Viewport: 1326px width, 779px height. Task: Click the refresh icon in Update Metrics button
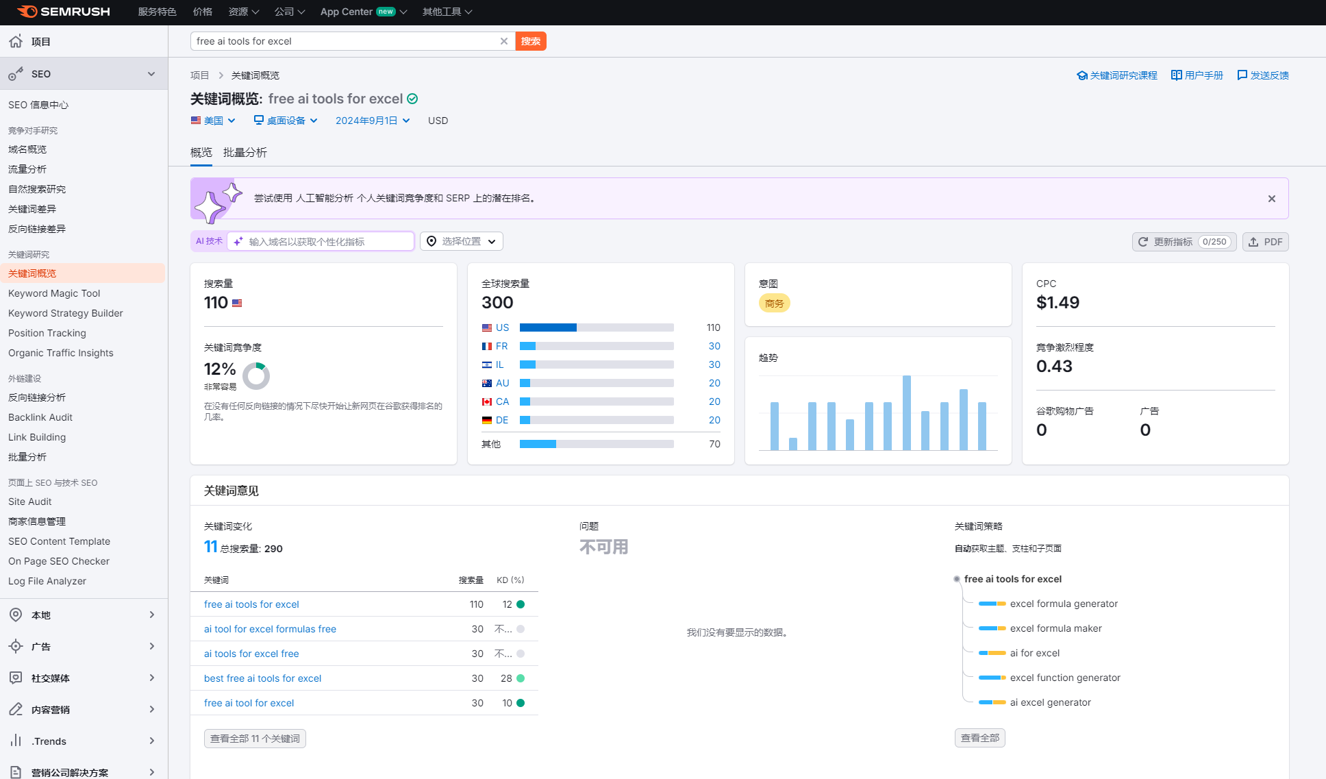click(1143, 242)
